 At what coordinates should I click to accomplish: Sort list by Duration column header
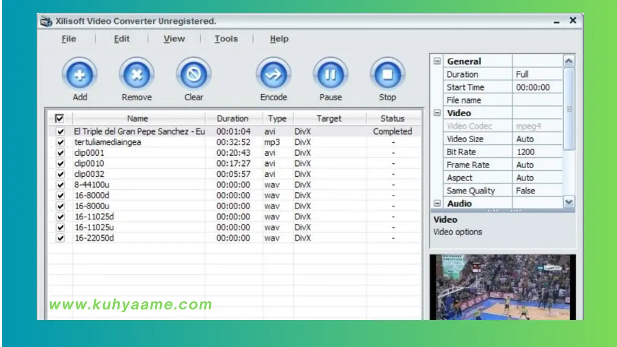click(233, 119)
